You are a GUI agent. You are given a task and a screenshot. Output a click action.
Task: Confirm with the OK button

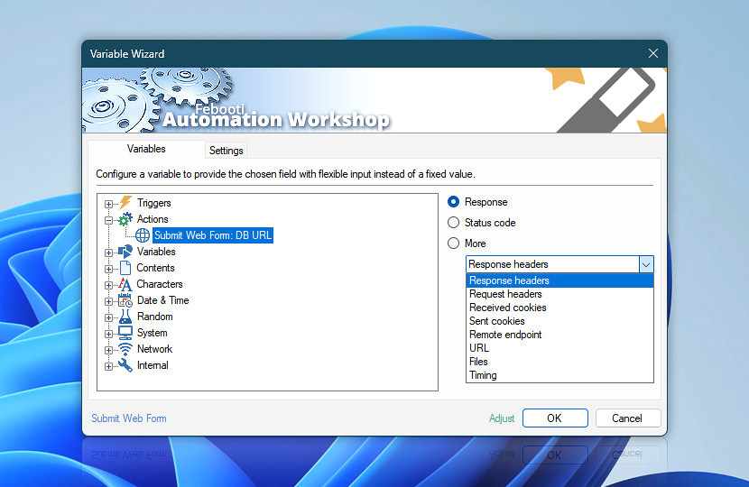(x=555, y=418)
